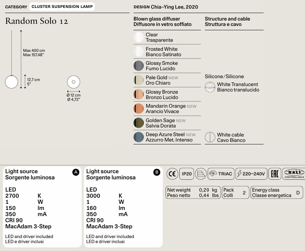Select the Golden Sage swatch
This screenshot has width=305, height=251.
(139, 123)
